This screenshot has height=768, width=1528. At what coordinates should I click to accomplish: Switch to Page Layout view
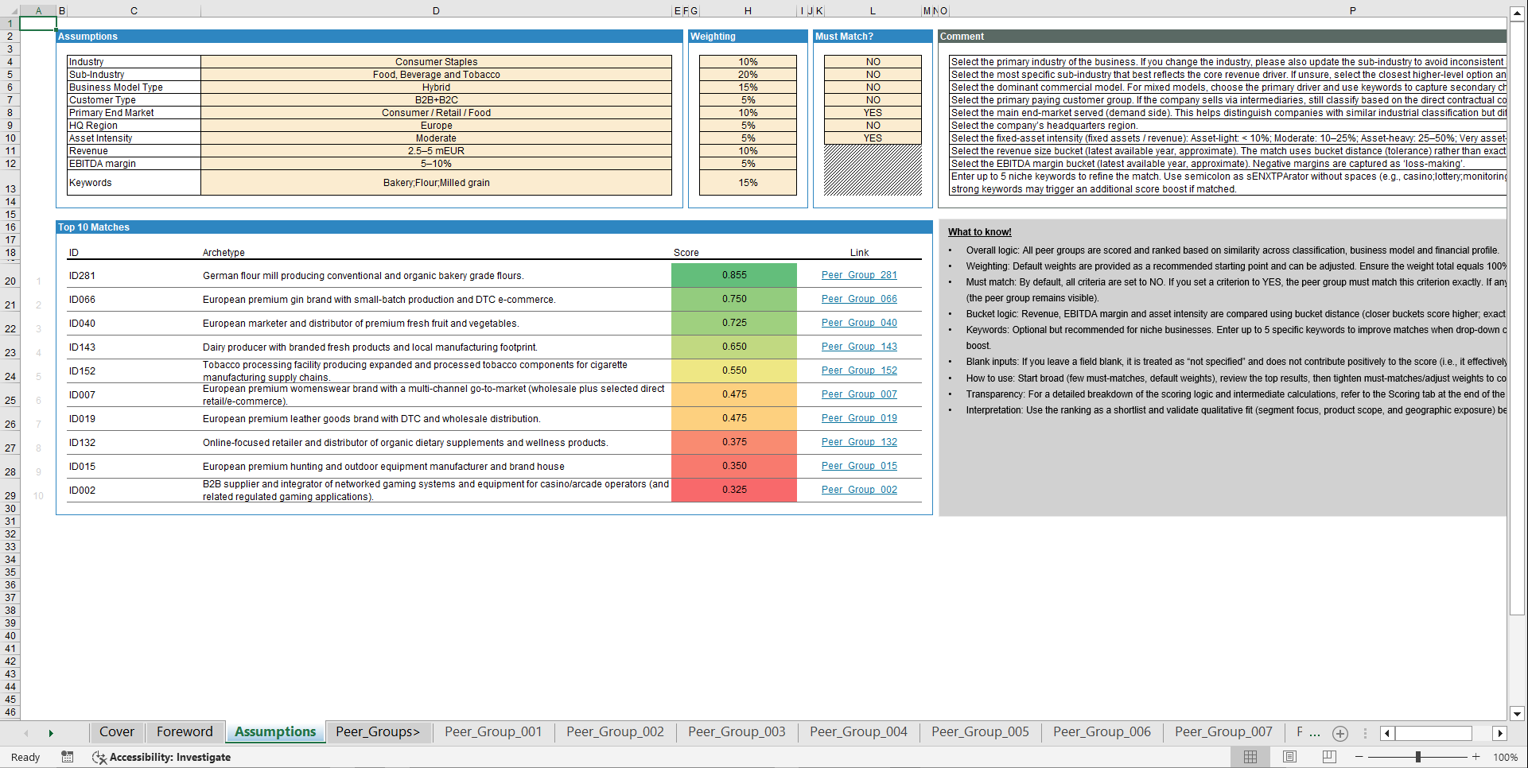1289,757
